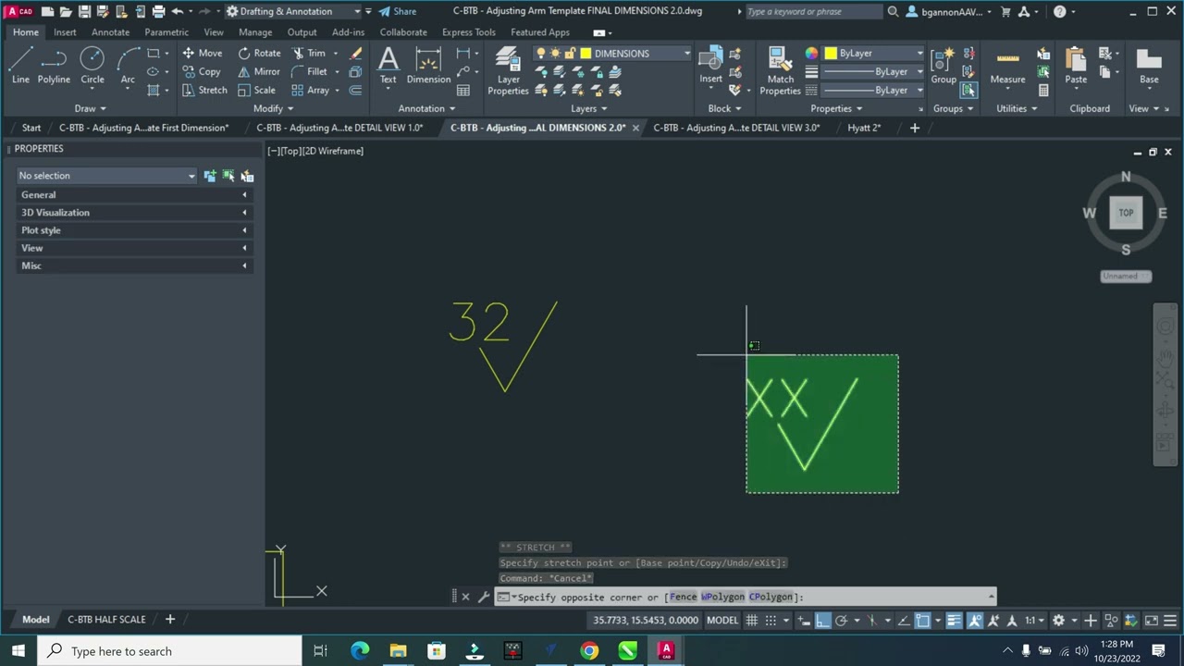This screenshot has height=666, width=1184.
Task: Toggle grid display in status bar
Action: (x=752, y=621)
